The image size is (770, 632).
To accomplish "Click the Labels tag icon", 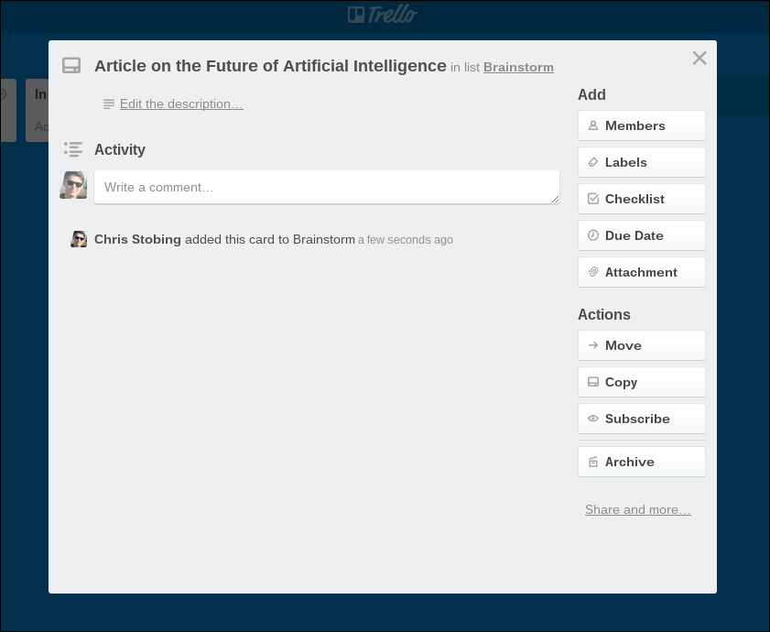I will click(x=594, y=162).
